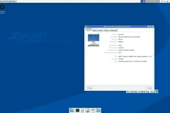The width and height of the screenshot is (170, 113).
Task: Click the 'devuan' device name value
Action: (x=121, y=34)
